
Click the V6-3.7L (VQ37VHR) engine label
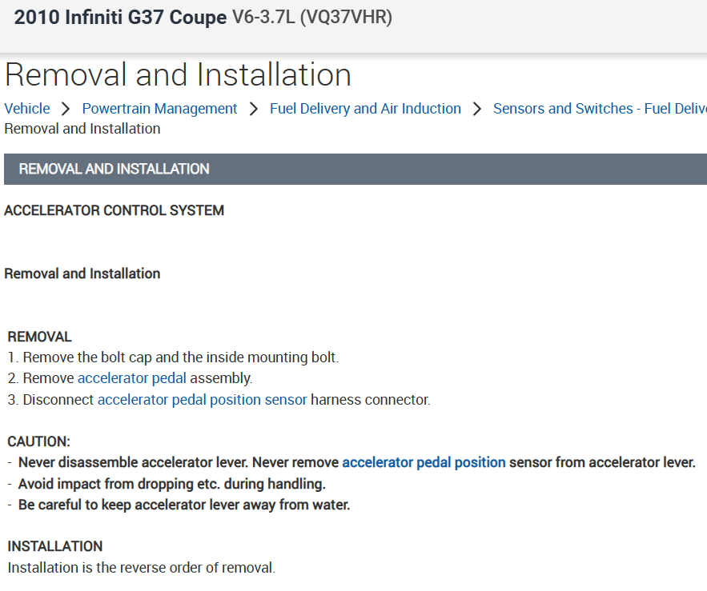click(x=312, y=18)
